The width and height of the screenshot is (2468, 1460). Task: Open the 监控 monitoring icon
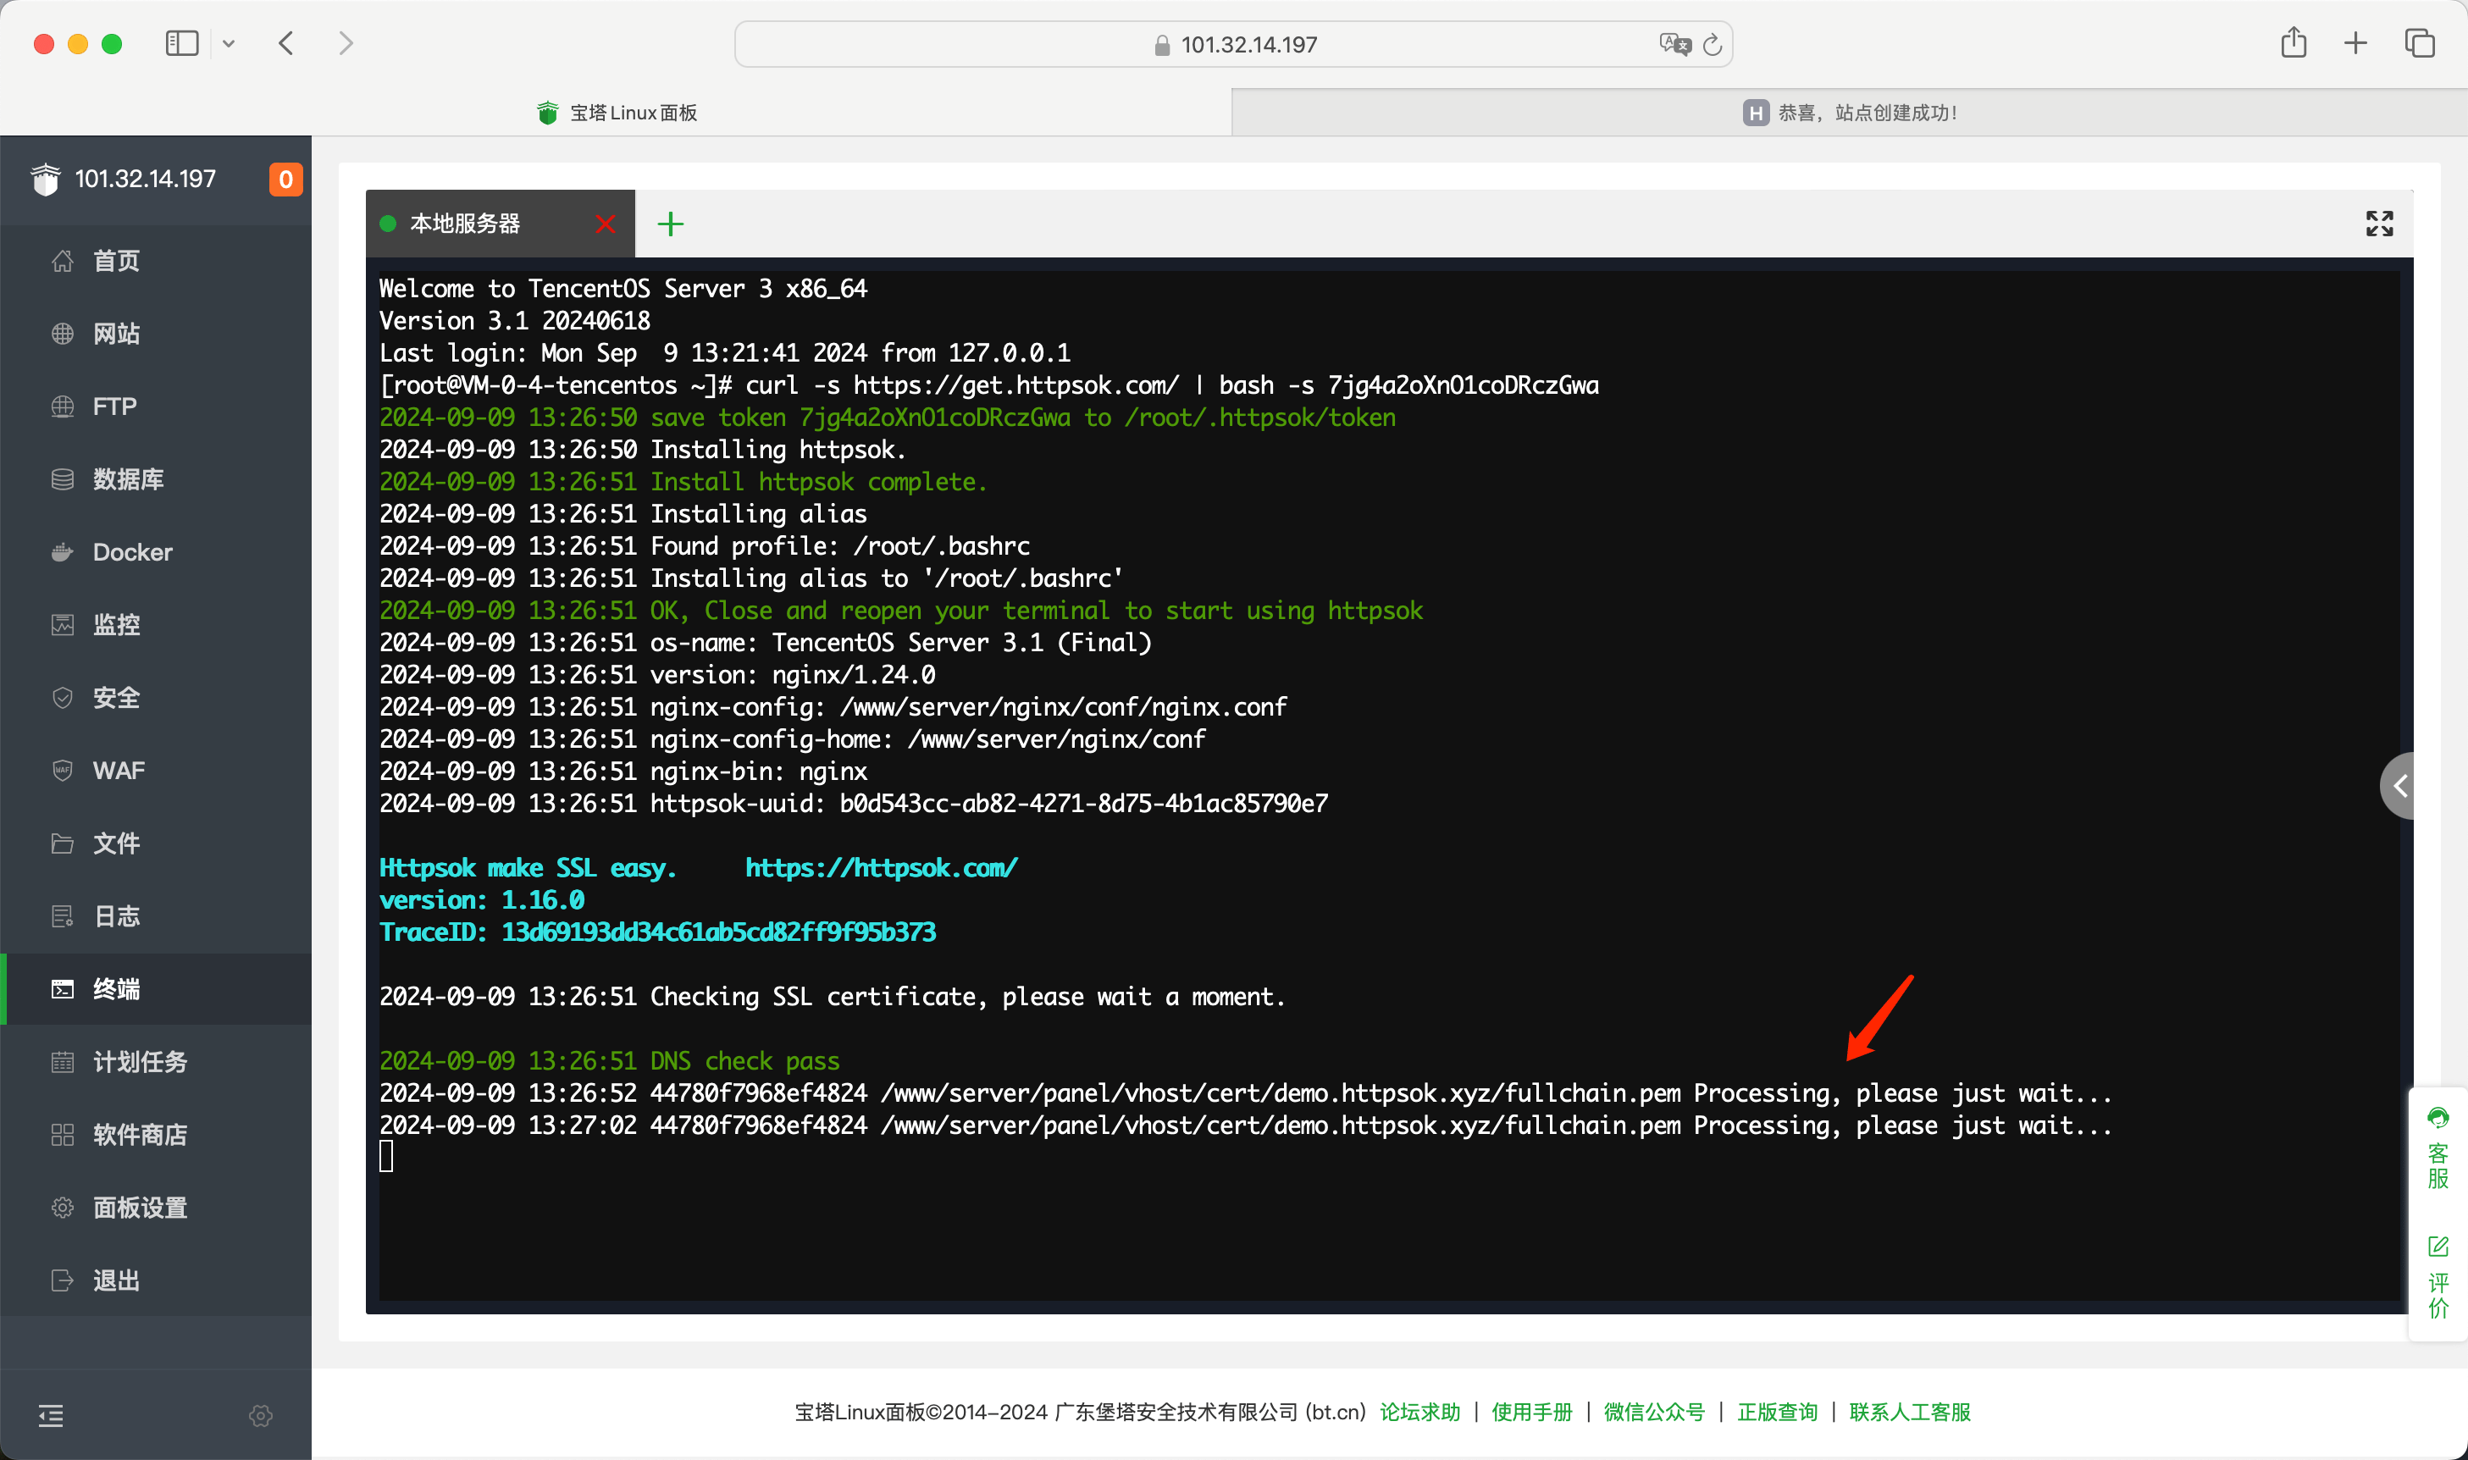click(x=62, y=625)
